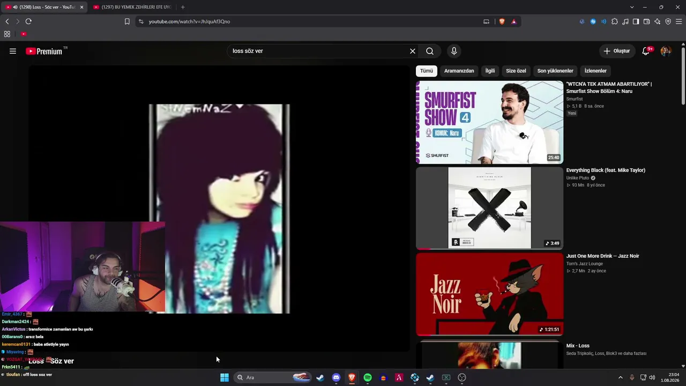Open Spotify from the taskbar
This screenshot has height=386, width=686.
click(368, 377)
